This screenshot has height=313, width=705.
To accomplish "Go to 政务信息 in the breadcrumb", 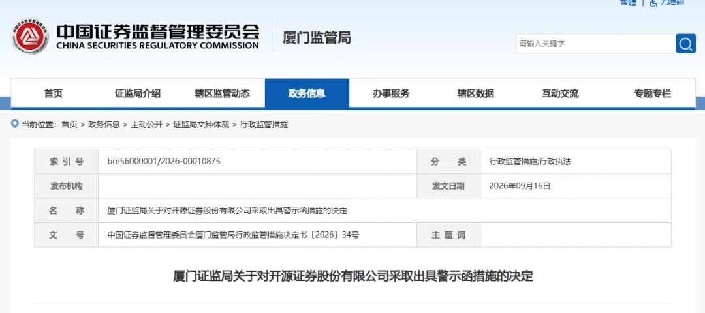I will coord(104,125).
